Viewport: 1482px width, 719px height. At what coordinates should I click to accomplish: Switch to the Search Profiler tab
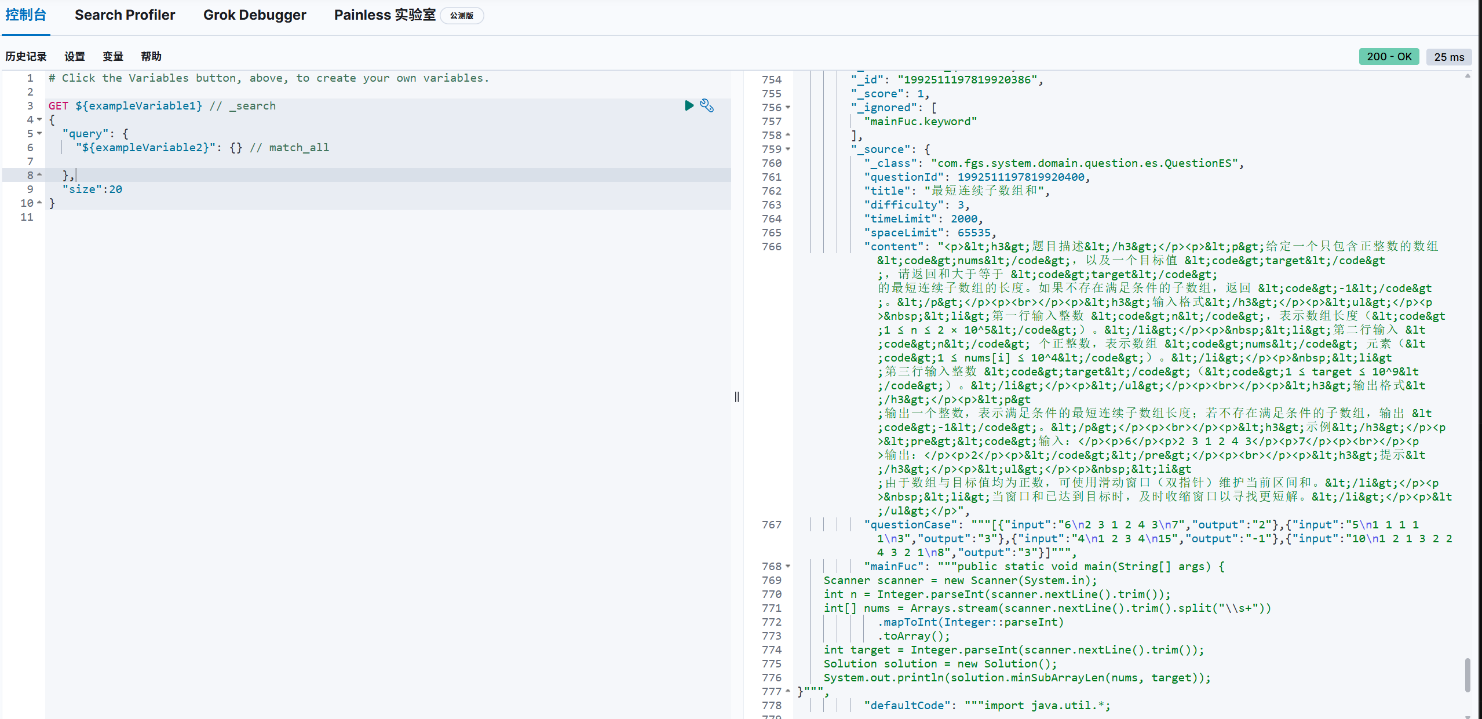(x=125, y=15)
